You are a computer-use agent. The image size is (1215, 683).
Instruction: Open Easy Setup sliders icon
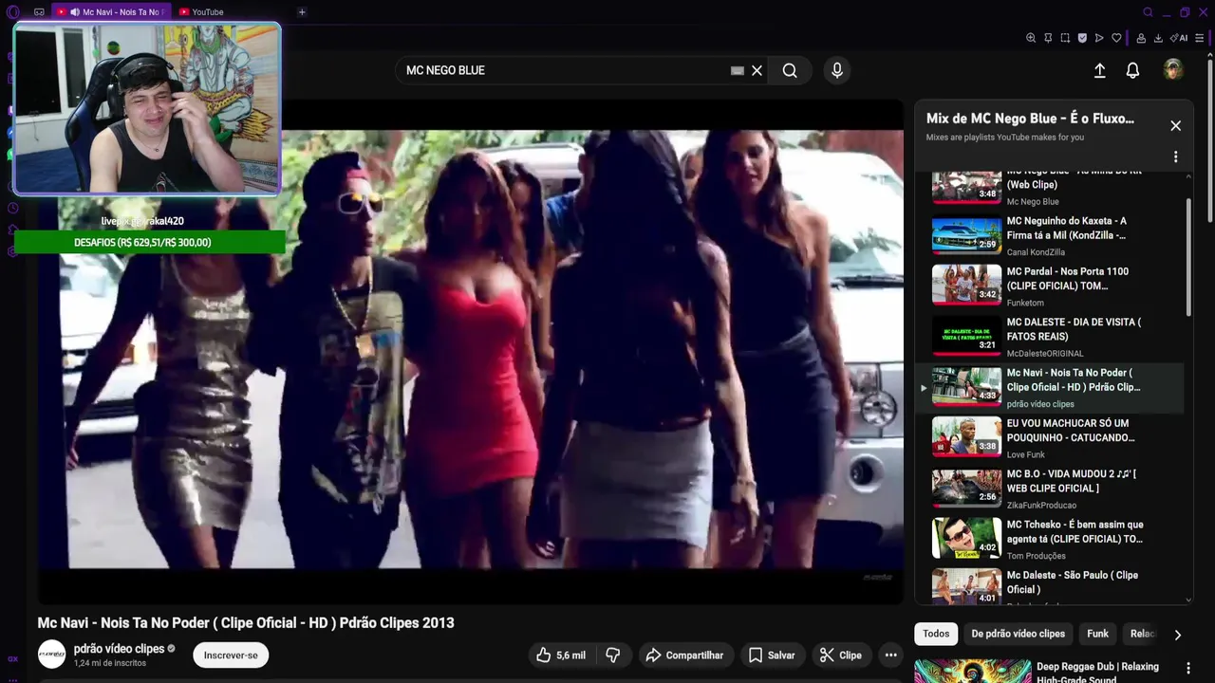tap(1200, 38)
